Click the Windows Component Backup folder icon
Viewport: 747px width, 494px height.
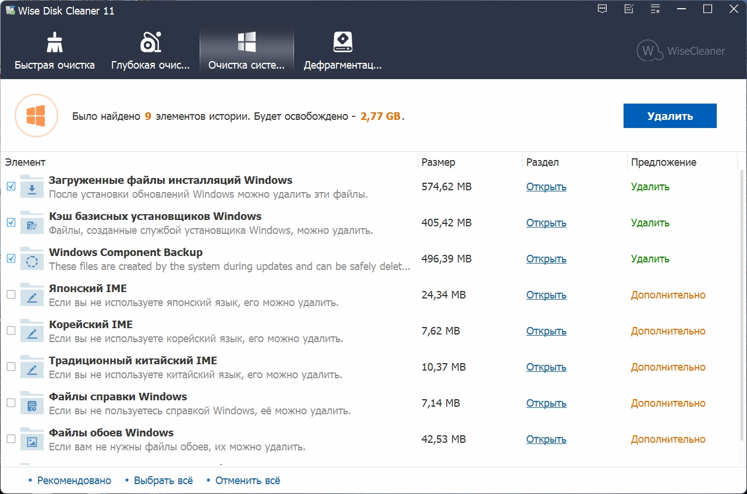click(32, 259)
